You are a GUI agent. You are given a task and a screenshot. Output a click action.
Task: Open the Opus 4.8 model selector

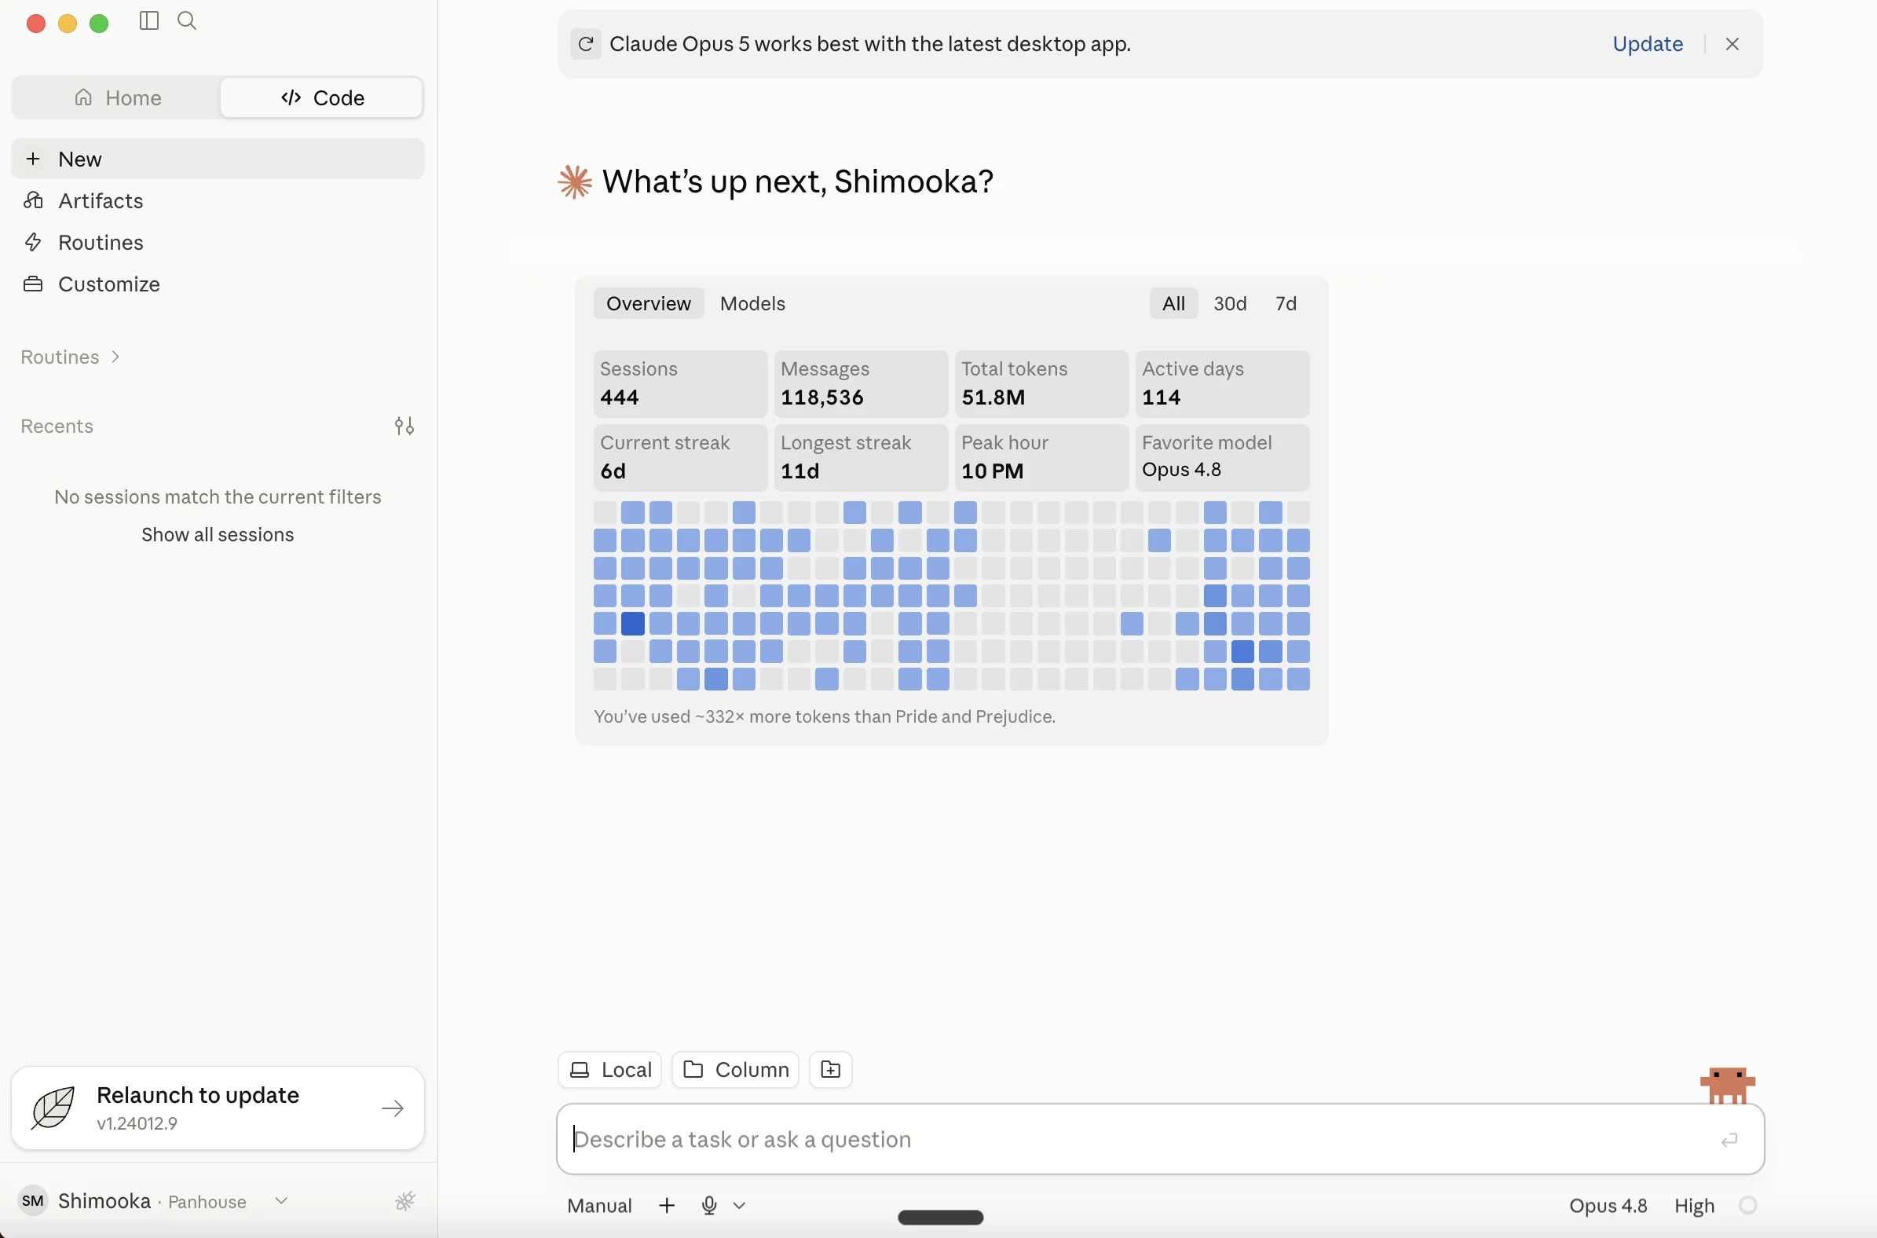1608,1206
